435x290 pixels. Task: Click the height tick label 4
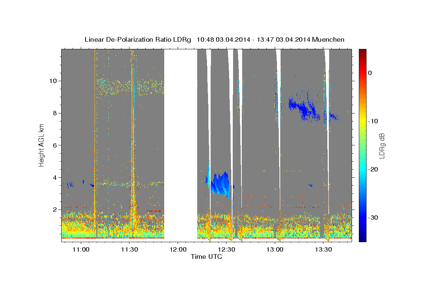[x=55, y=178]
